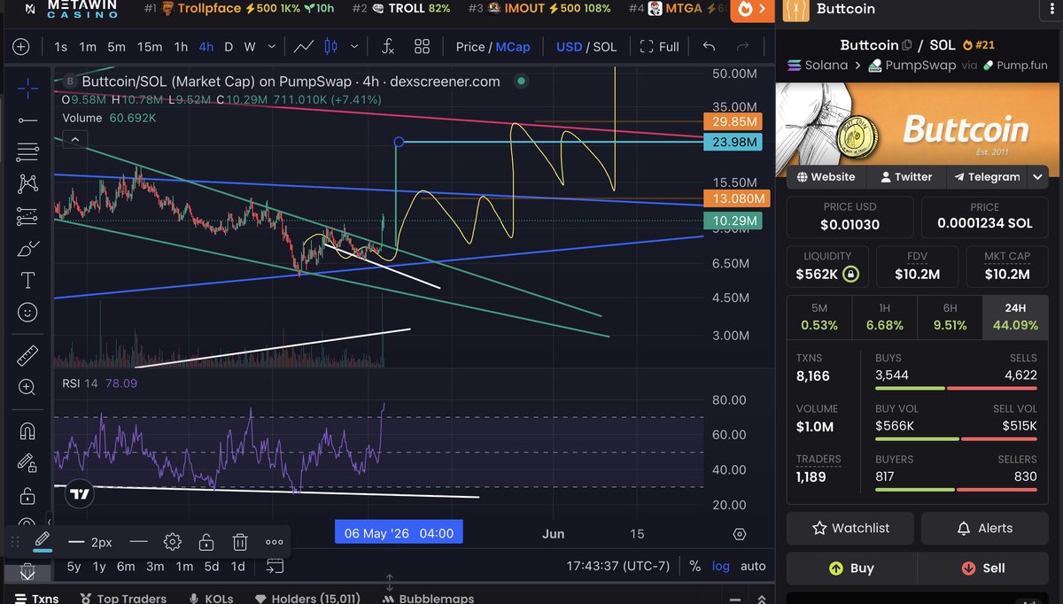Open drawing settings gear in floating toolbar
Screen dimensions: 1063x604
173,542
